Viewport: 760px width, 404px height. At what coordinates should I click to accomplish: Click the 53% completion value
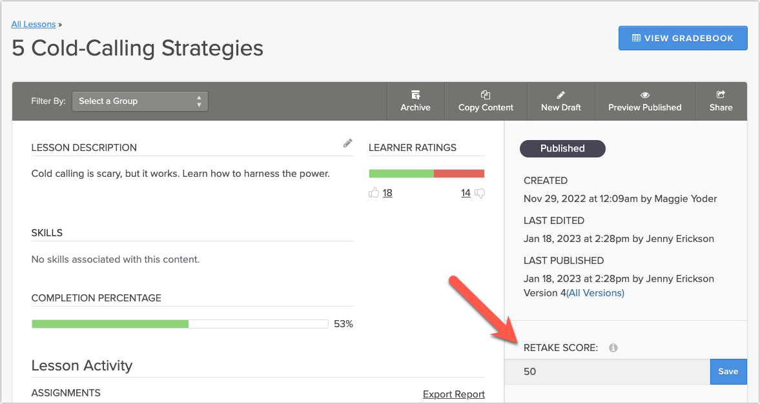click(x=343, y=324)
